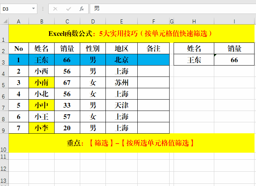Viewport: 256px width, 186px height.
Task: Select column G header
Action: [172, 21]
